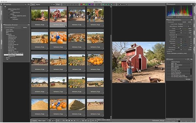Screen dimensions: 196x123
Task: Select keyword farms (46)
Action: coord(11,47)
